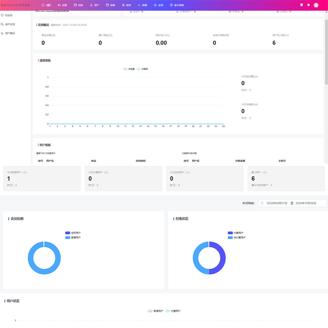
Task: Click the 用户 person icon in navbar
Action: (x=91, y=5)
